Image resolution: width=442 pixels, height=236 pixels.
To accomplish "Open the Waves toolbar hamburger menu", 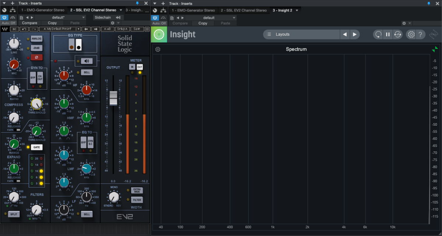I will point(147,29).
